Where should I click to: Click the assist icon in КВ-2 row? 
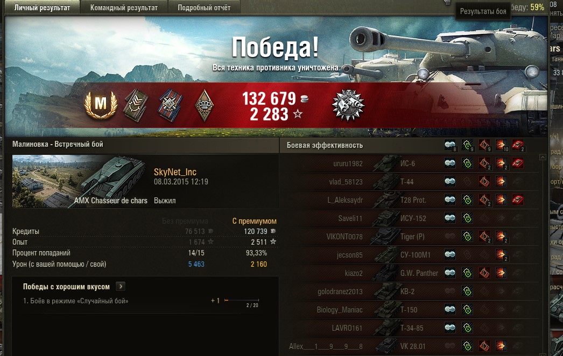click(467, 291)
